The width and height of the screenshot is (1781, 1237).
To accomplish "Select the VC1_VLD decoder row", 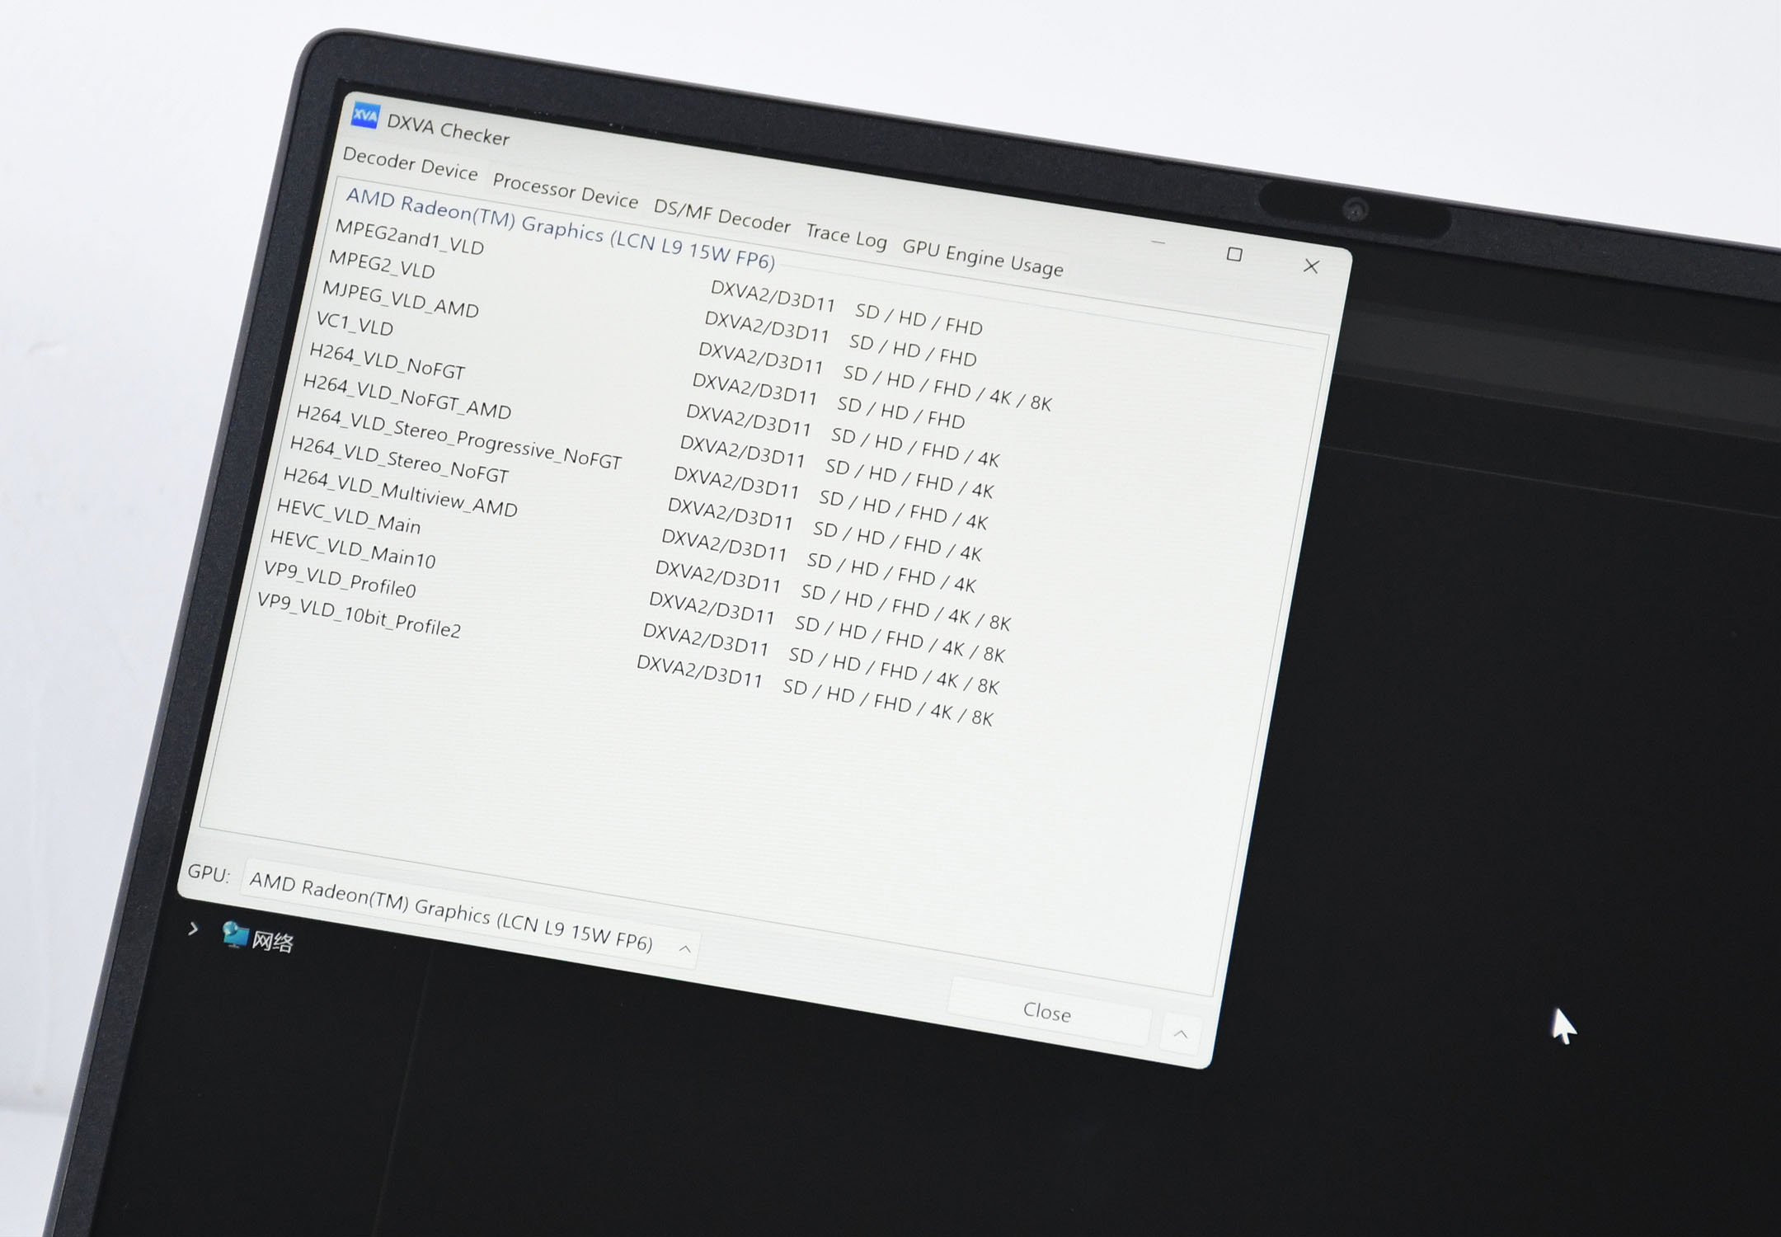I will (x=355, y=323).
